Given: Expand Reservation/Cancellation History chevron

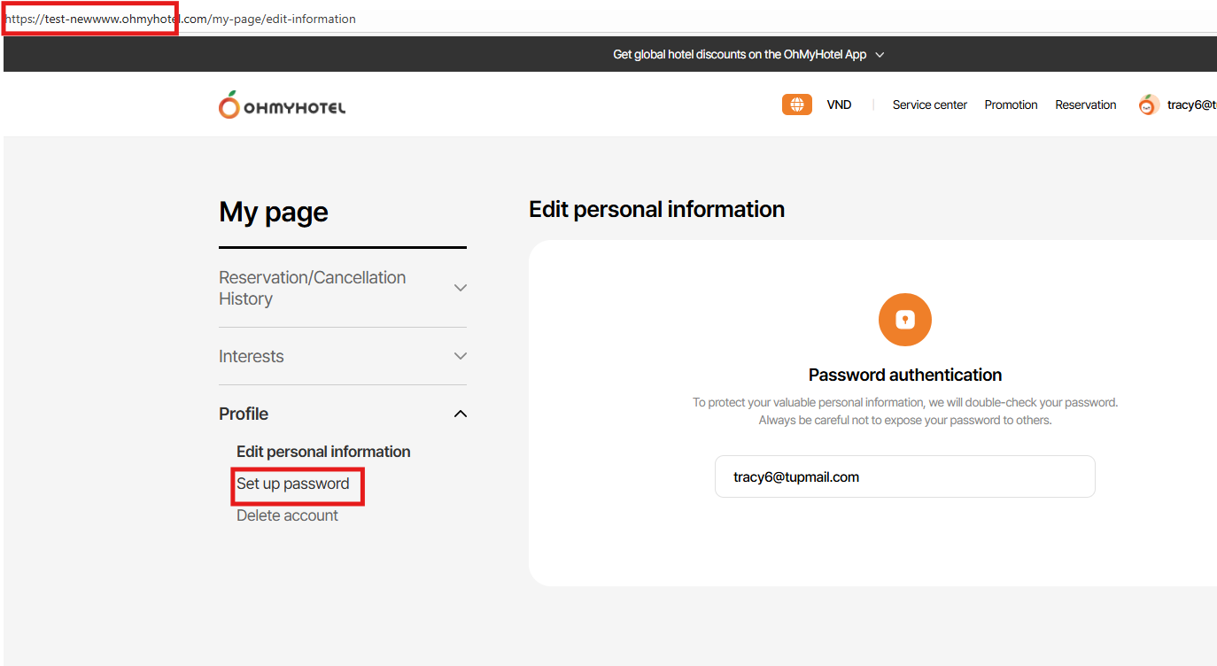Looking at the screenshot, I should (460, 288).
